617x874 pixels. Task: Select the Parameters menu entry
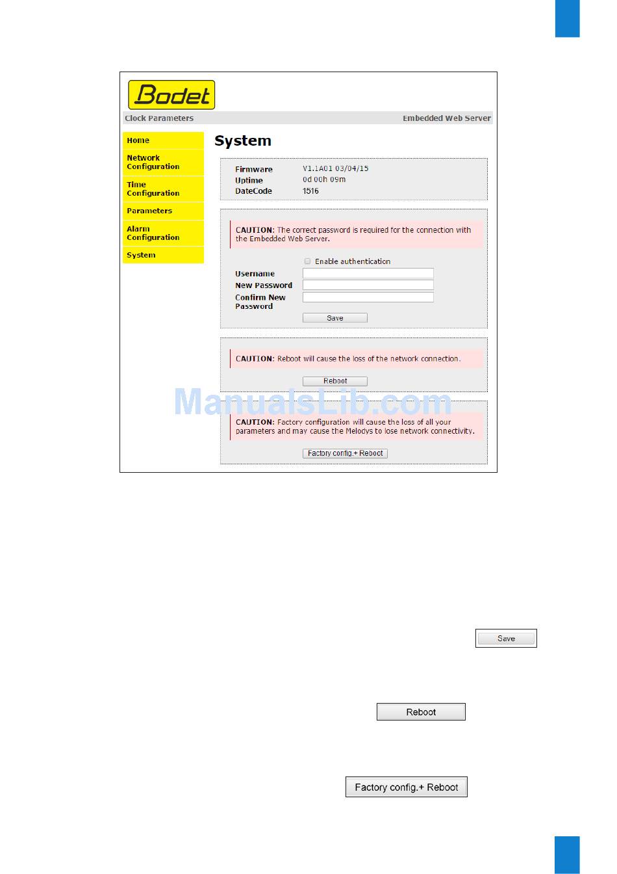163,211
